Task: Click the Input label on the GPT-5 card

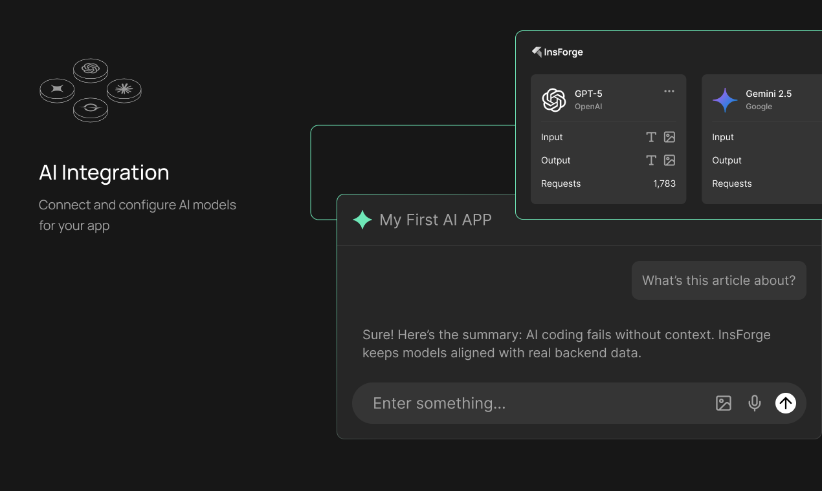Action: (x=552, y=137)
